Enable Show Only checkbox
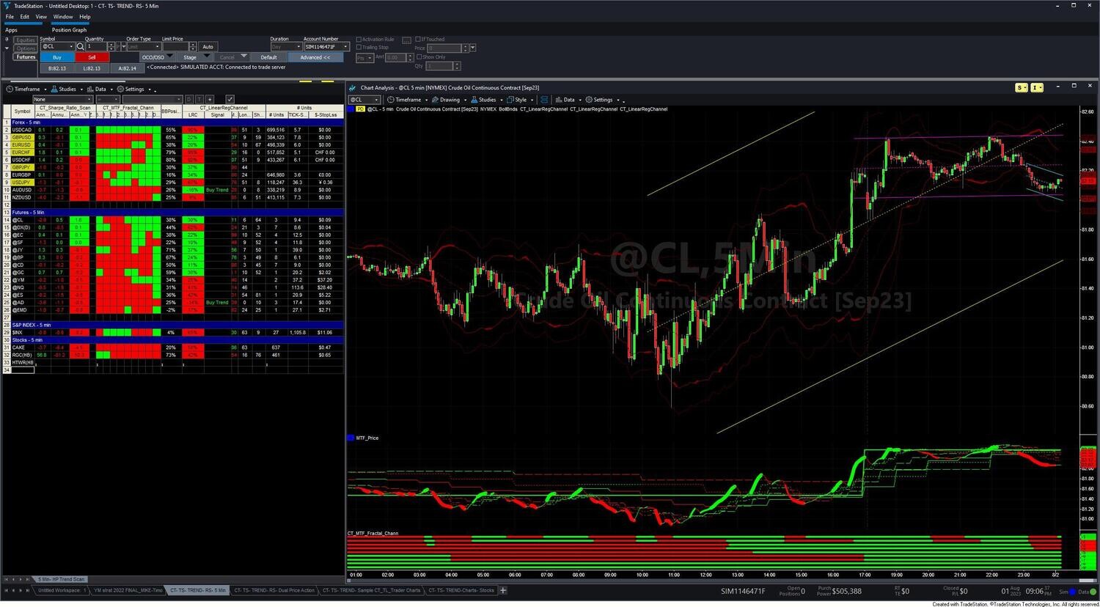The height and width of the screenshot is (607, 1100). [419, 56]
